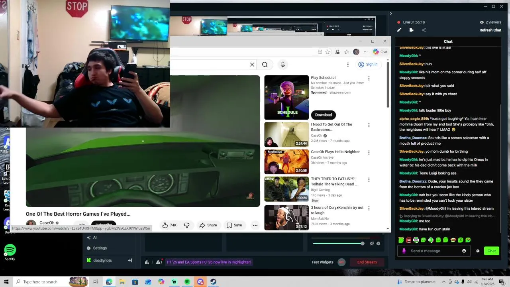The width and height of the screenshot is (510, 287).
Task: Click the angry red emote in chat
Action: point(408,240)
